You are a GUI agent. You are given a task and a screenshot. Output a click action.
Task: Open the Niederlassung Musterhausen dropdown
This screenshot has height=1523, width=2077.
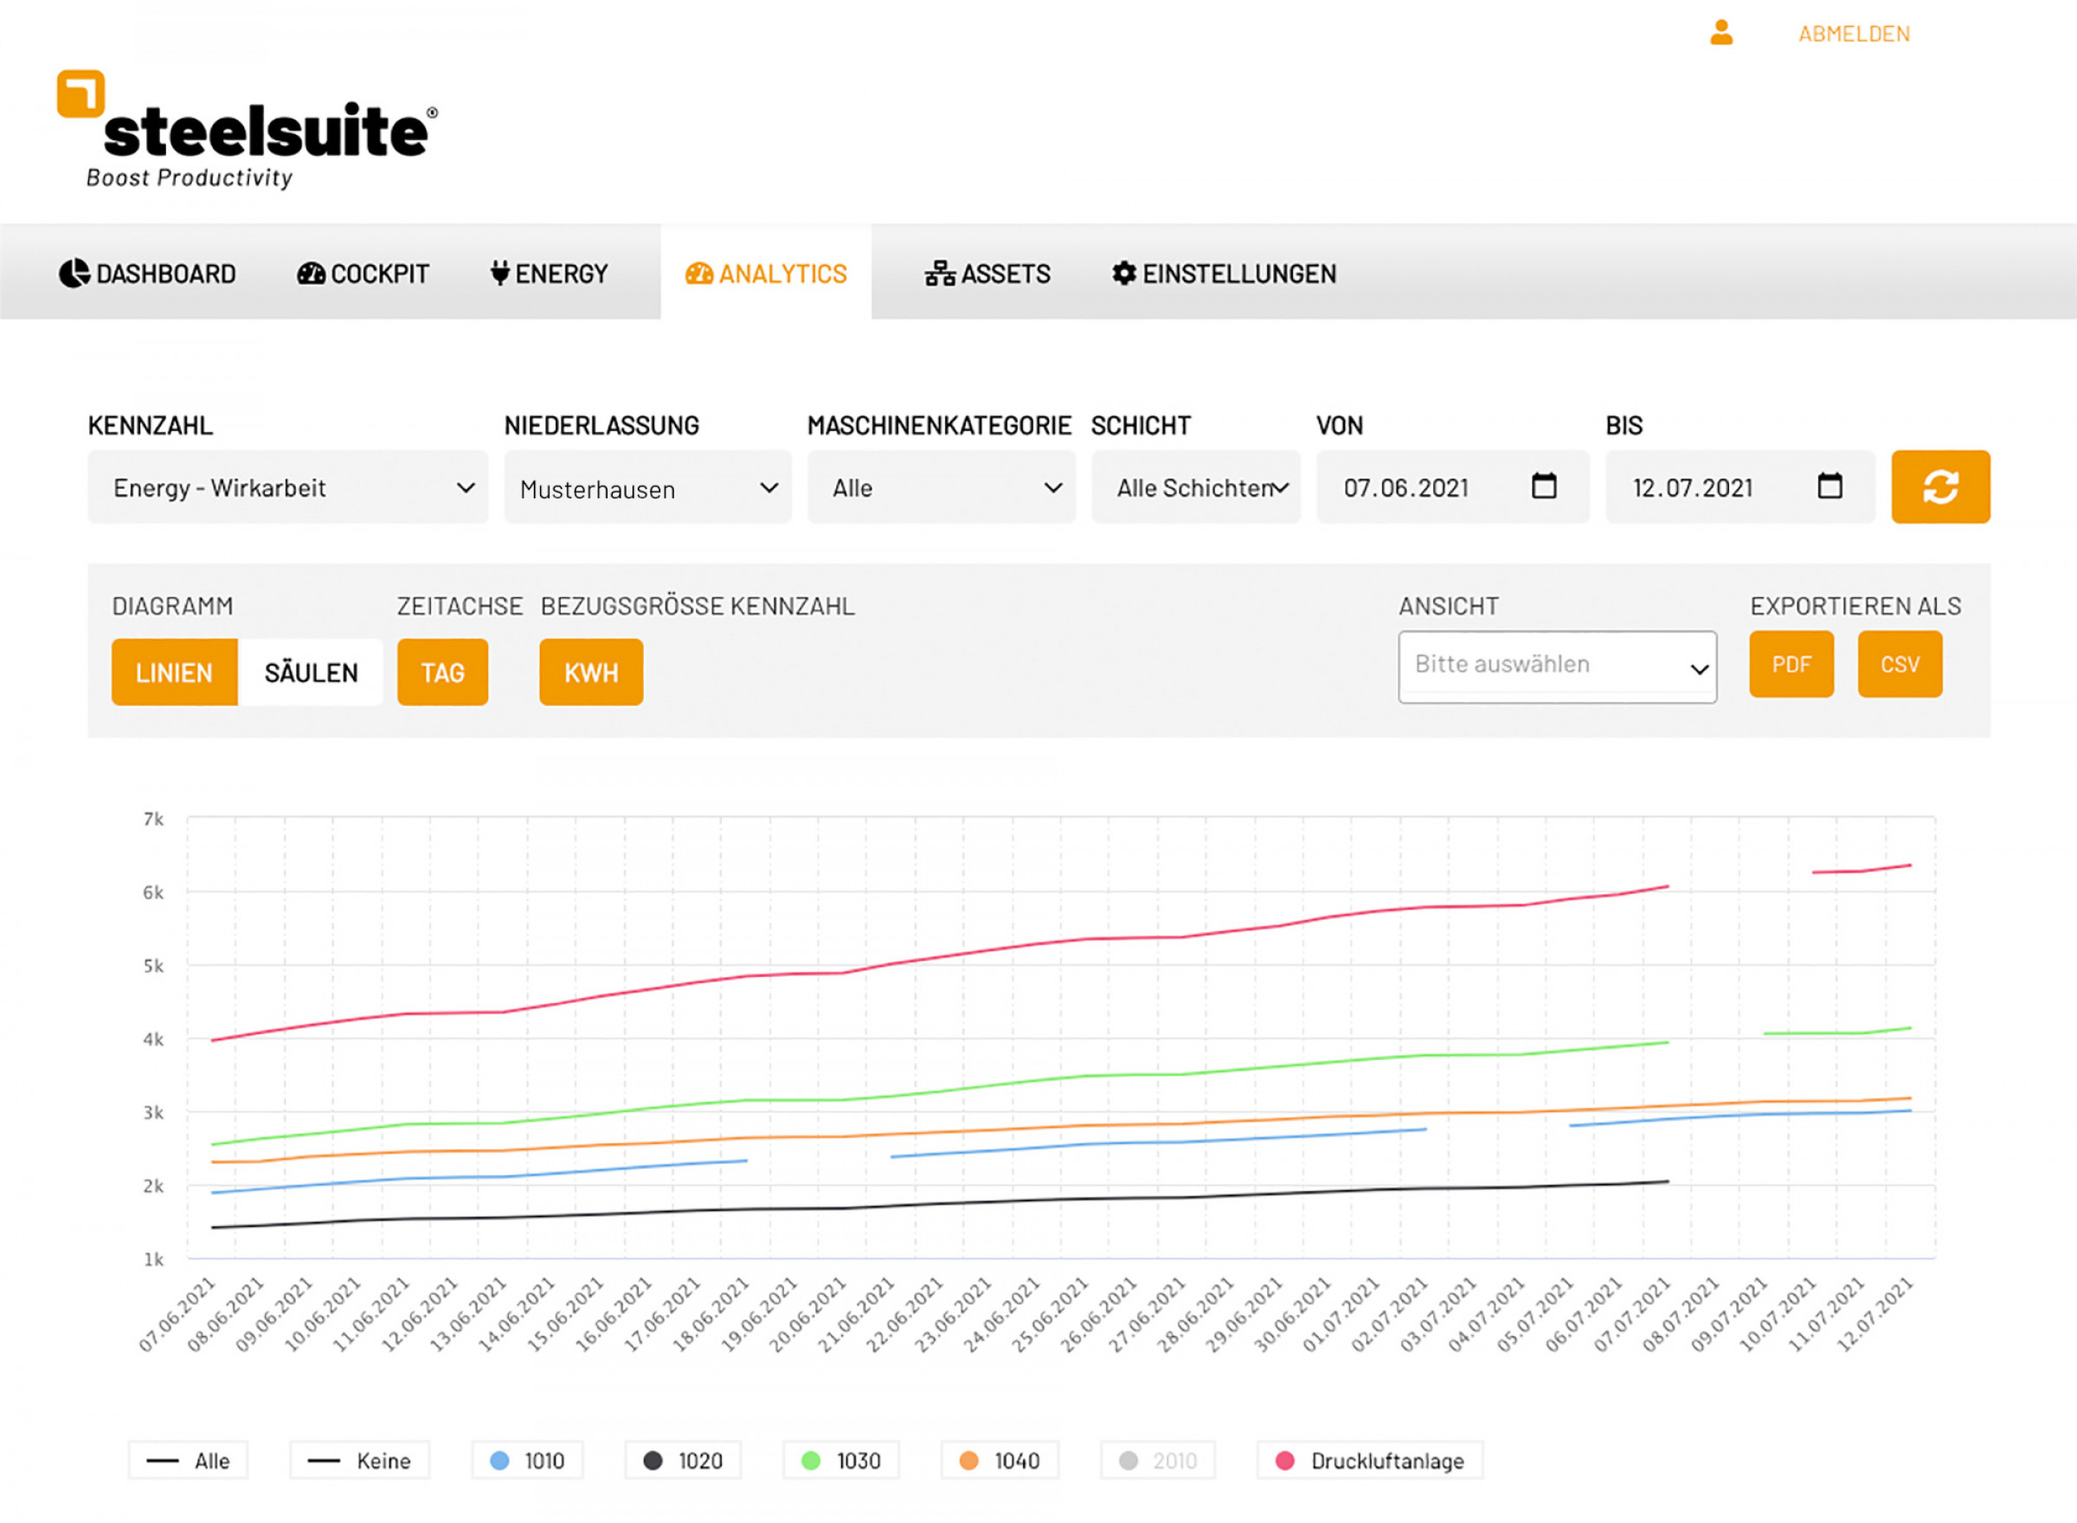[647, 488]
